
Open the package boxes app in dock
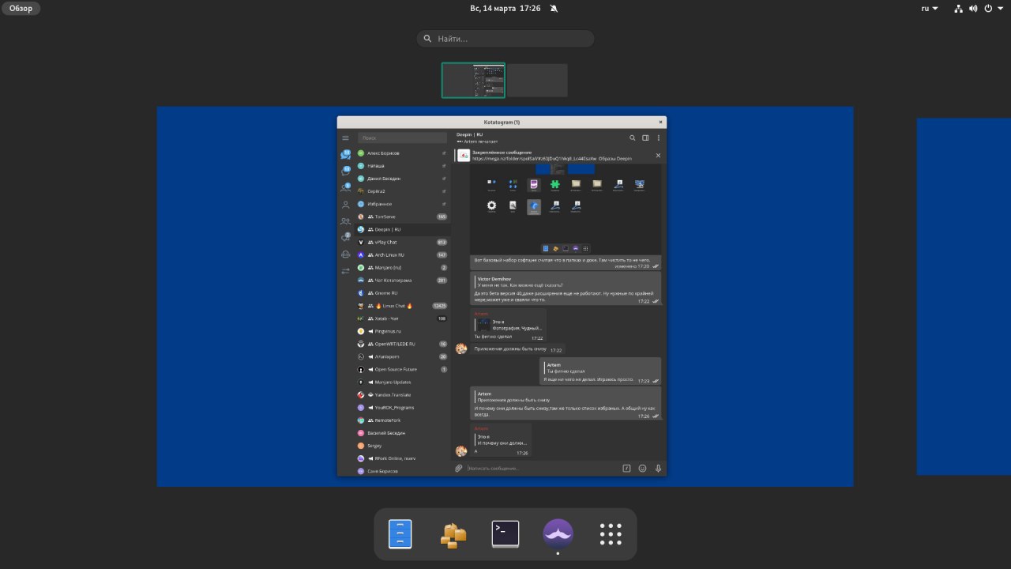point(453,534)
